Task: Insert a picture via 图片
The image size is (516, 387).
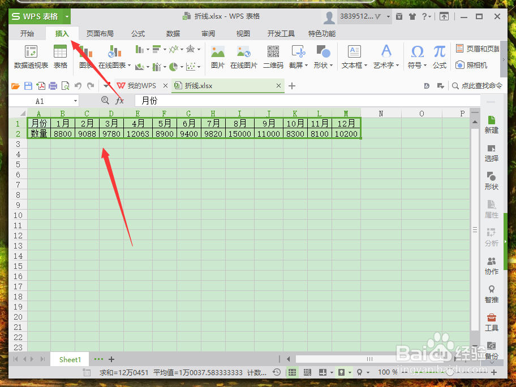Action: (217, 57)
